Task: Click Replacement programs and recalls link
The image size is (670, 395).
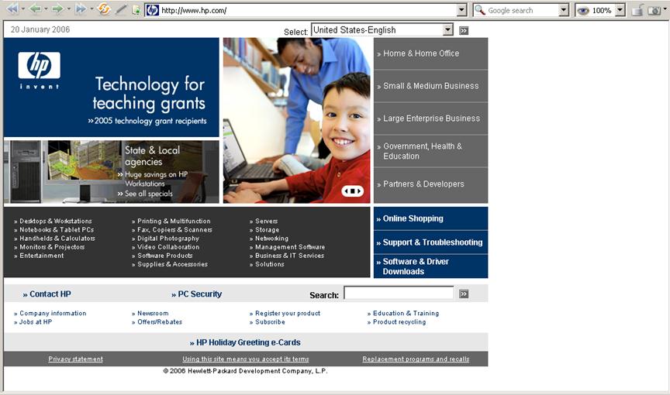Action: 416,359
